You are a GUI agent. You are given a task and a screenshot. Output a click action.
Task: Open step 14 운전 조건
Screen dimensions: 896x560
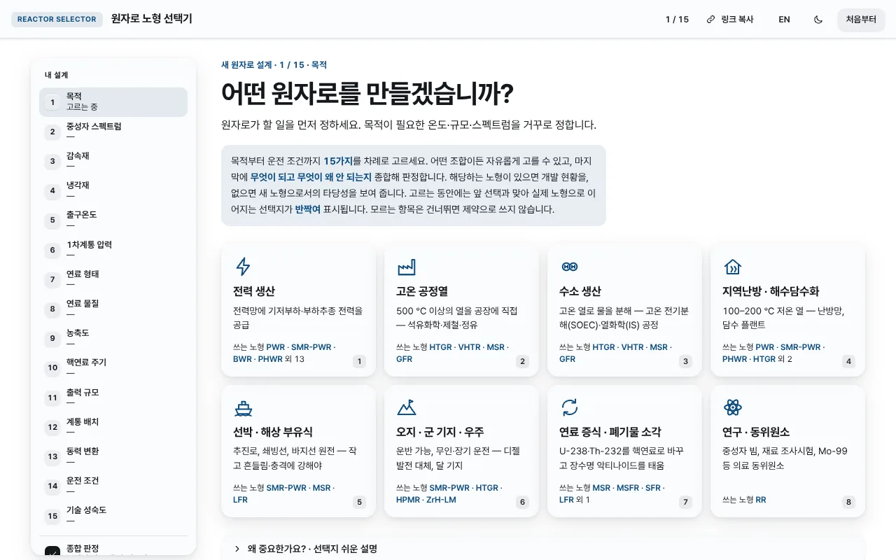(x=113, y=486)
